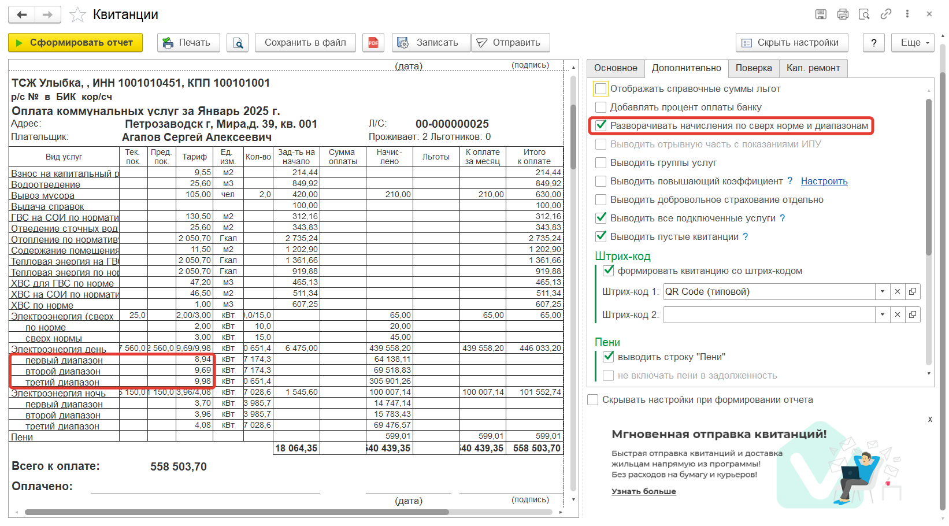Click the report vertical scrollbar thumb

coord(573,136)
